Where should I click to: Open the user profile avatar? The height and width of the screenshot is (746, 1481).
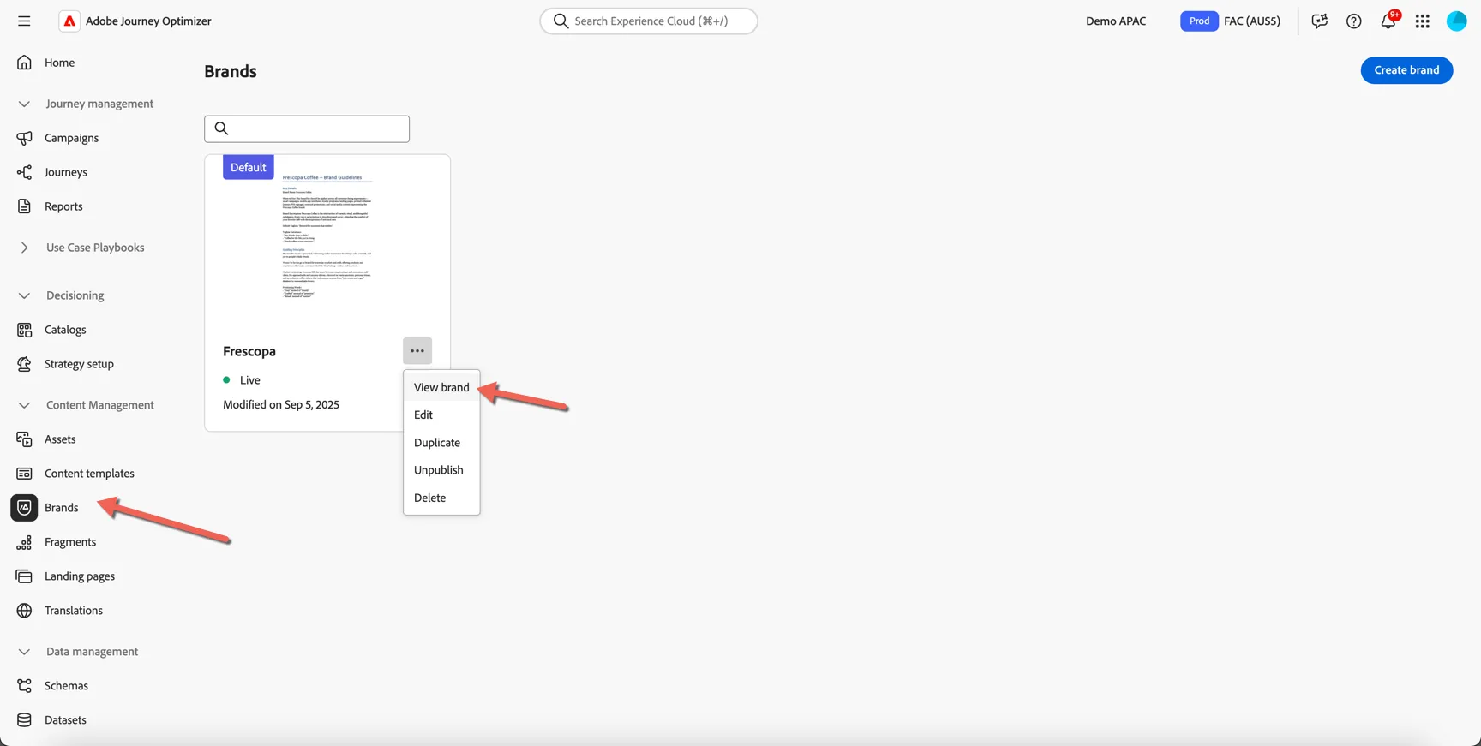[1457, 21]
